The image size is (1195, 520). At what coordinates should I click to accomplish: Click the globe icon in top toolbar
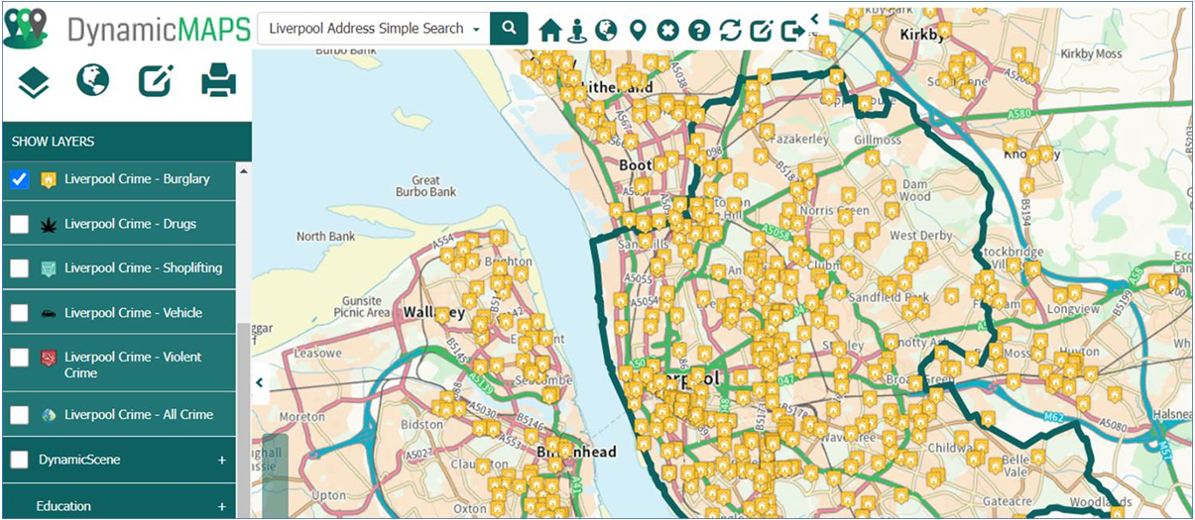[x=607, y=30]
